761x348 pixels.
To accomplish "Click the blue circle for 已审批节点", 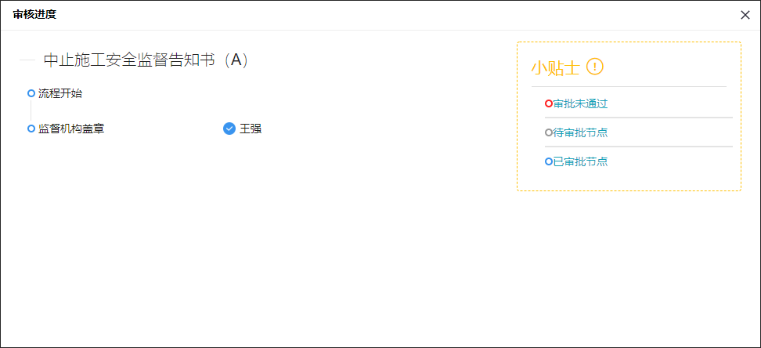I will (x=548, y=161).
